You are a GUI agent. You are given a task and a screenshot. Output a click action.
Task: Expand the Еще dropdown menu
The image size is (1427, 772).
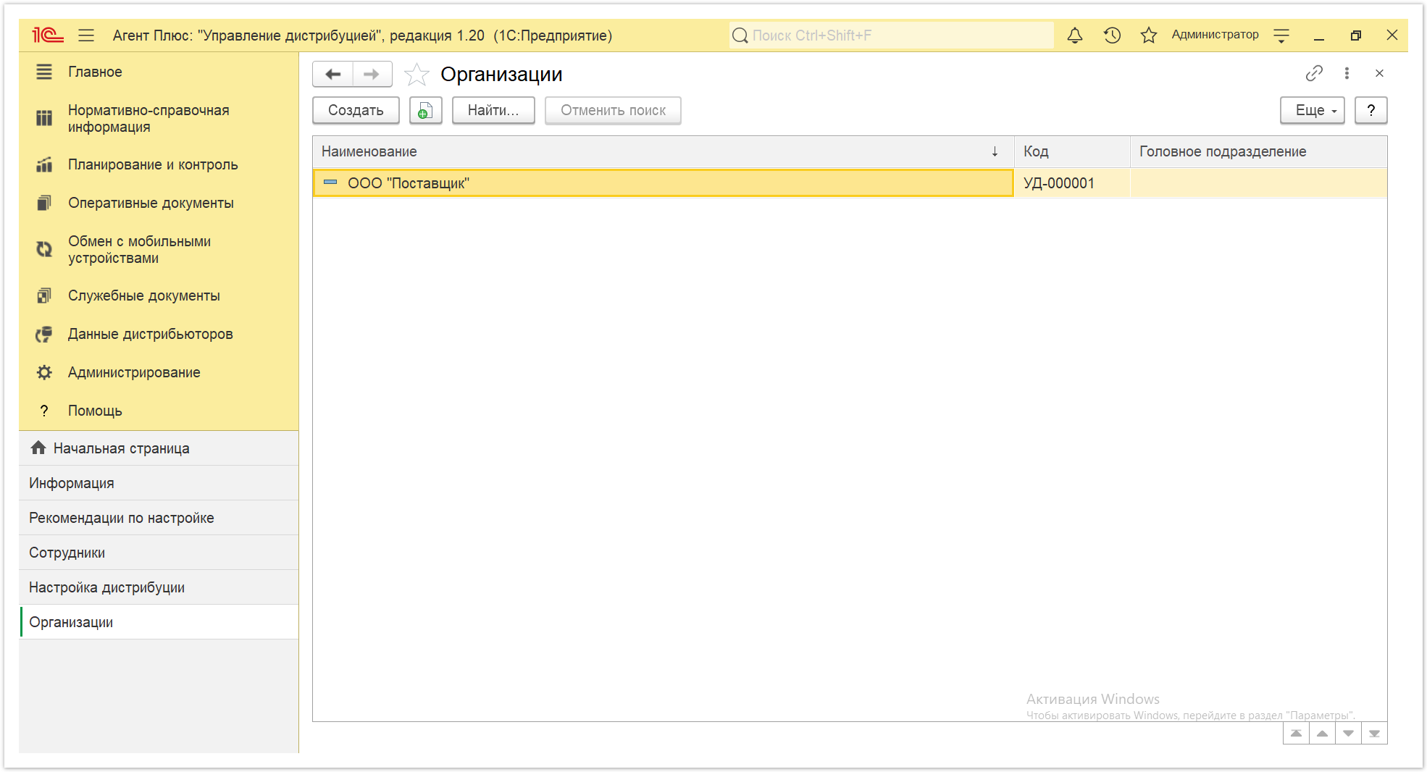click(1313, 110)
